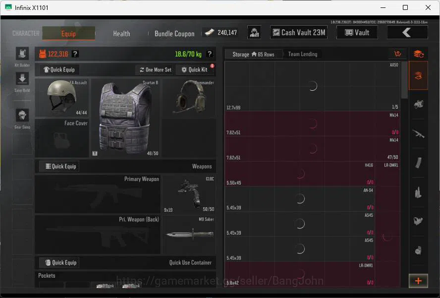
Task: Select the H416 5.56x45 storage row
Action: pos(300,174)
